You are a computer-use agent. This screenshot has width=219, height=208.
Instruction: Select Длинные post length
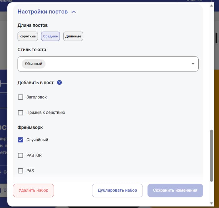pos(73,36)
